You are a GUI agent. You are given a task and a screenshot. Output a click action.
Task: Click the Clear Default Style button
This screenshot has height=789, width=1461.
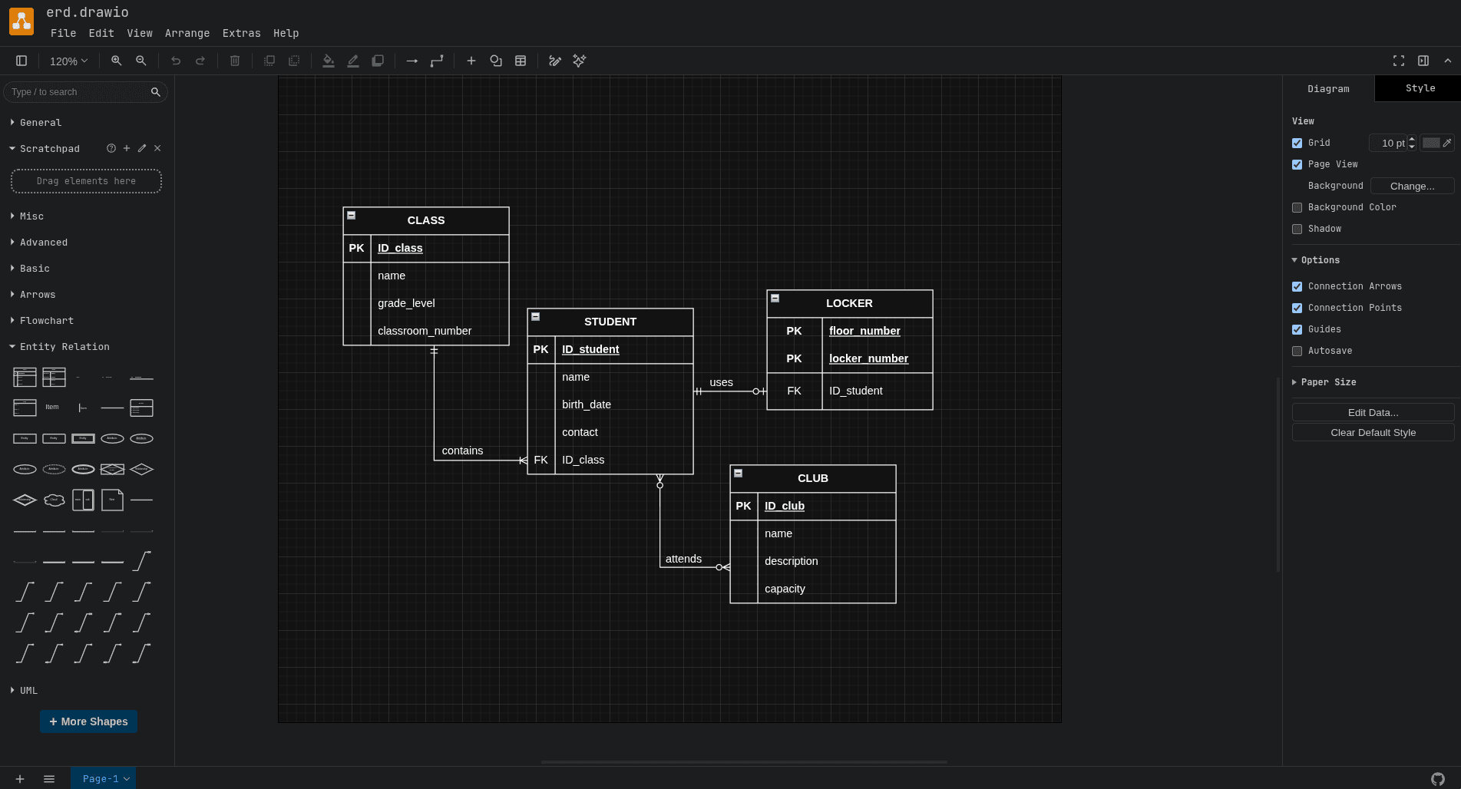tap(1373, 432)
